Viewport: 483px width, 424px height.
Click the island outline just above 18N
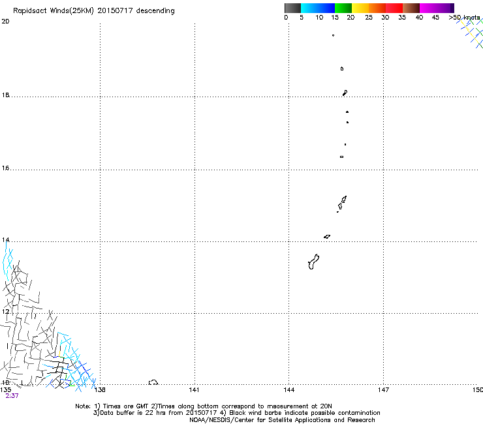[x=345, y=93]
